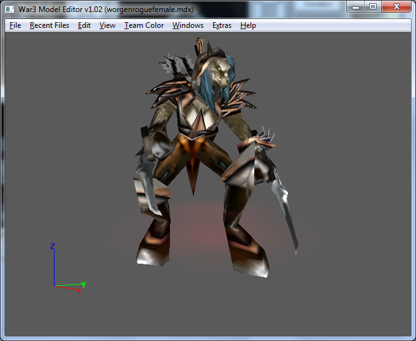
Task: Open the Extras menu
Action: 222,25
